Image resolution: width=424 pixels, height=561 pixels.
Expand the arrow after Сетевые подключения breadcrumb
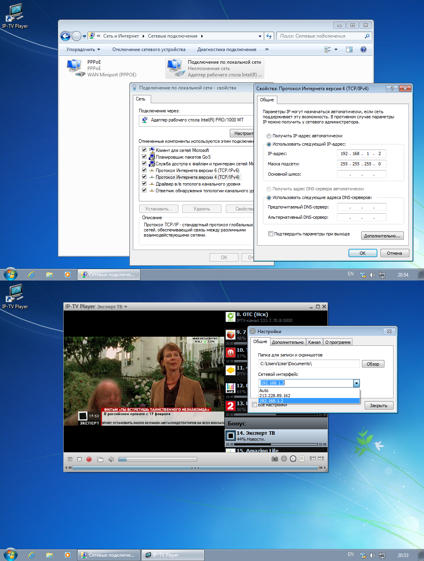202,36
